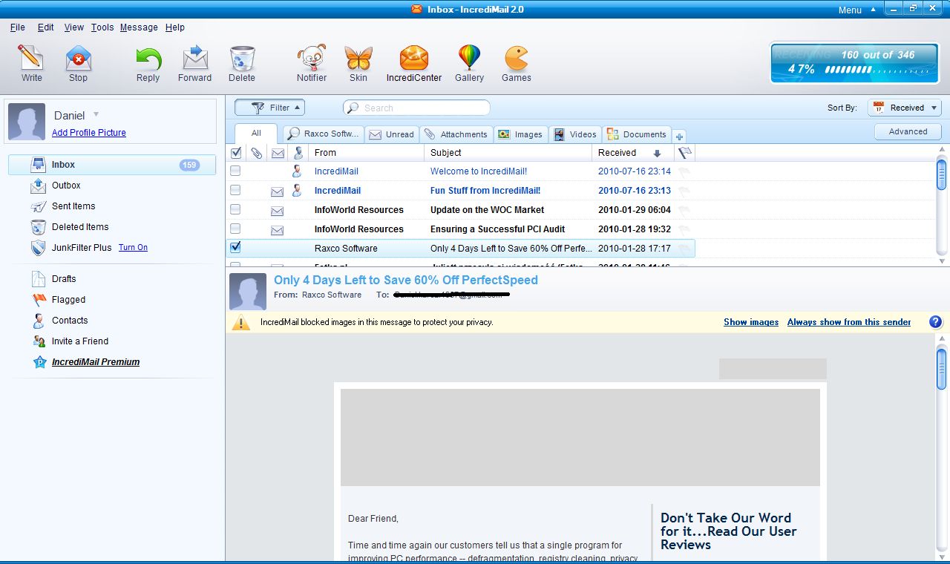Click the help question mark icon
This screenshot has width=950, height=564.
pos(936,322)
